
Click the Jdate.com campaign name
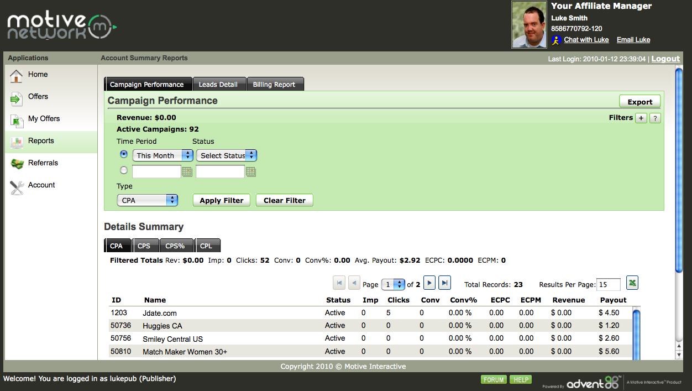(160, 313)
